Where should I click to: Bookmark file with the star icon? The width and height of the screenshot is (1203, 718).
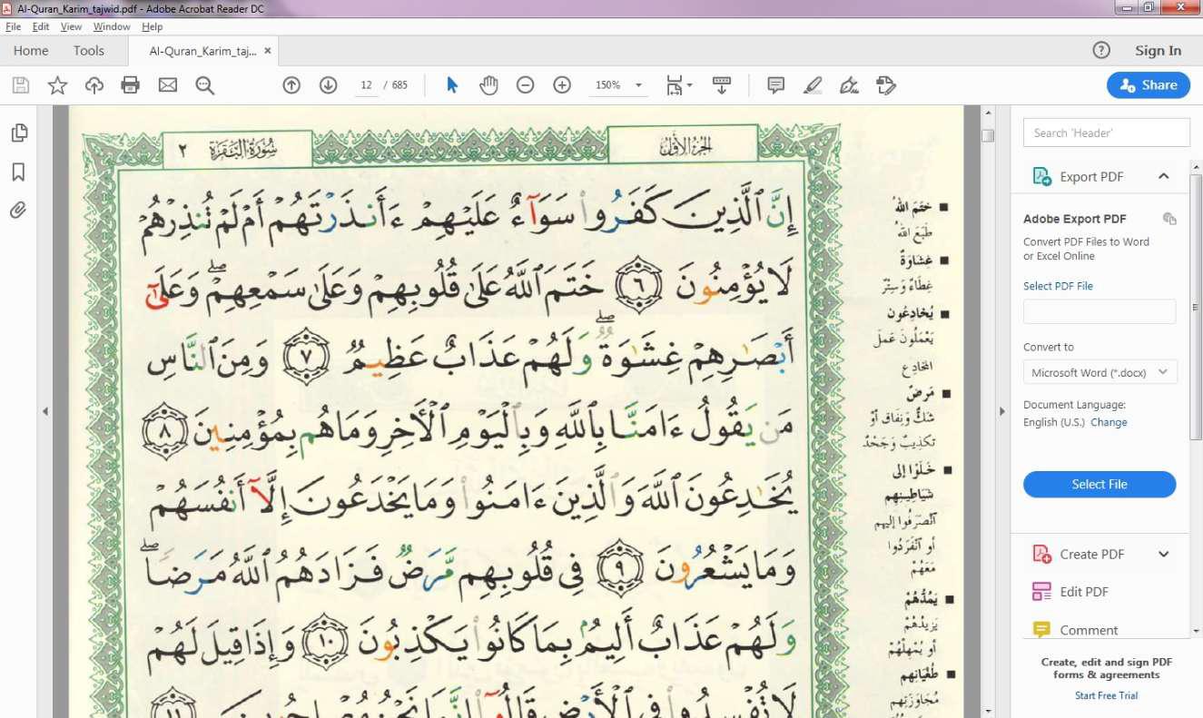[57, 85]
